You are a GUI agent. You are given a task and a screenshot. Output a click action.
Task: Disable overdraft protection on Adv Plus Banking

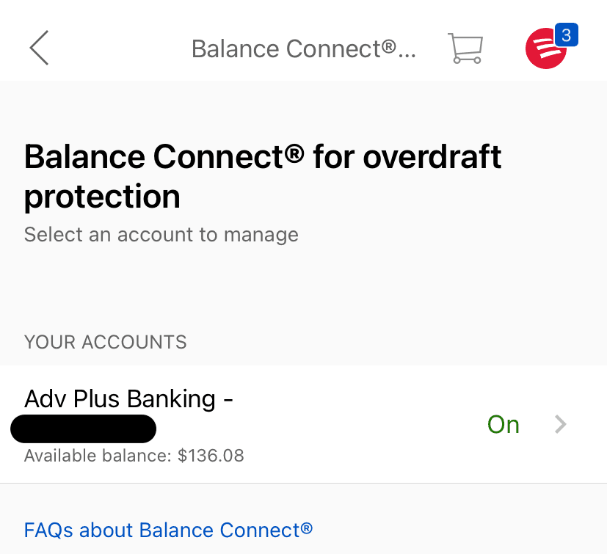point(503,424)
